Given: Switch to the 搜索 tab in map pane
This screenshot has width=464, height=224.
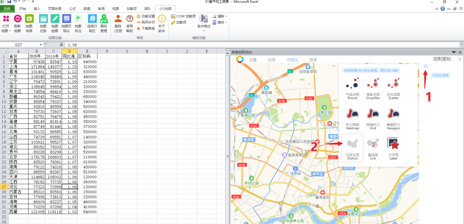Looking at the screenshot, I should (313, 60).
